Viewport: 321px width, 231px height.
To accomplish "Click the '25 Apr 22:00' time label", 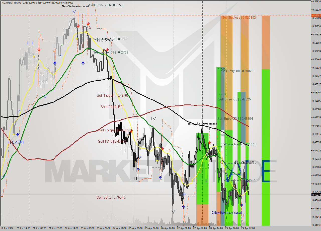I will 152,228.
